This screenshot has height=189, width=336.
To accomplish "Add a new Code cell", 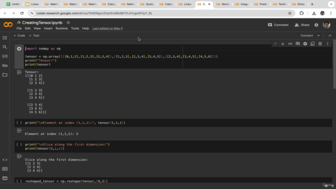I will point(19,36).
